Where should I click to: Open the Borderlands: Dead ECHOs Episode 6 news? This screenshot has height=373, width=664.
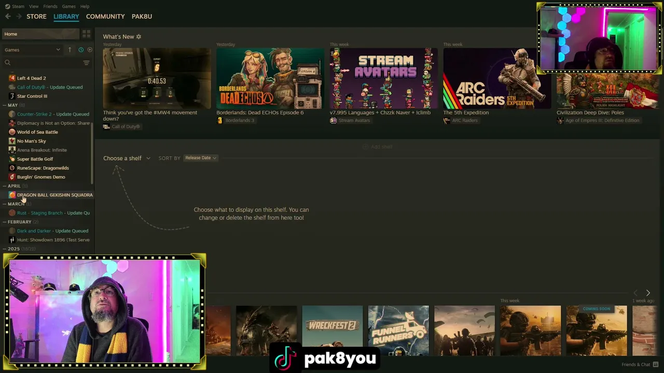[x=270, y=78]
